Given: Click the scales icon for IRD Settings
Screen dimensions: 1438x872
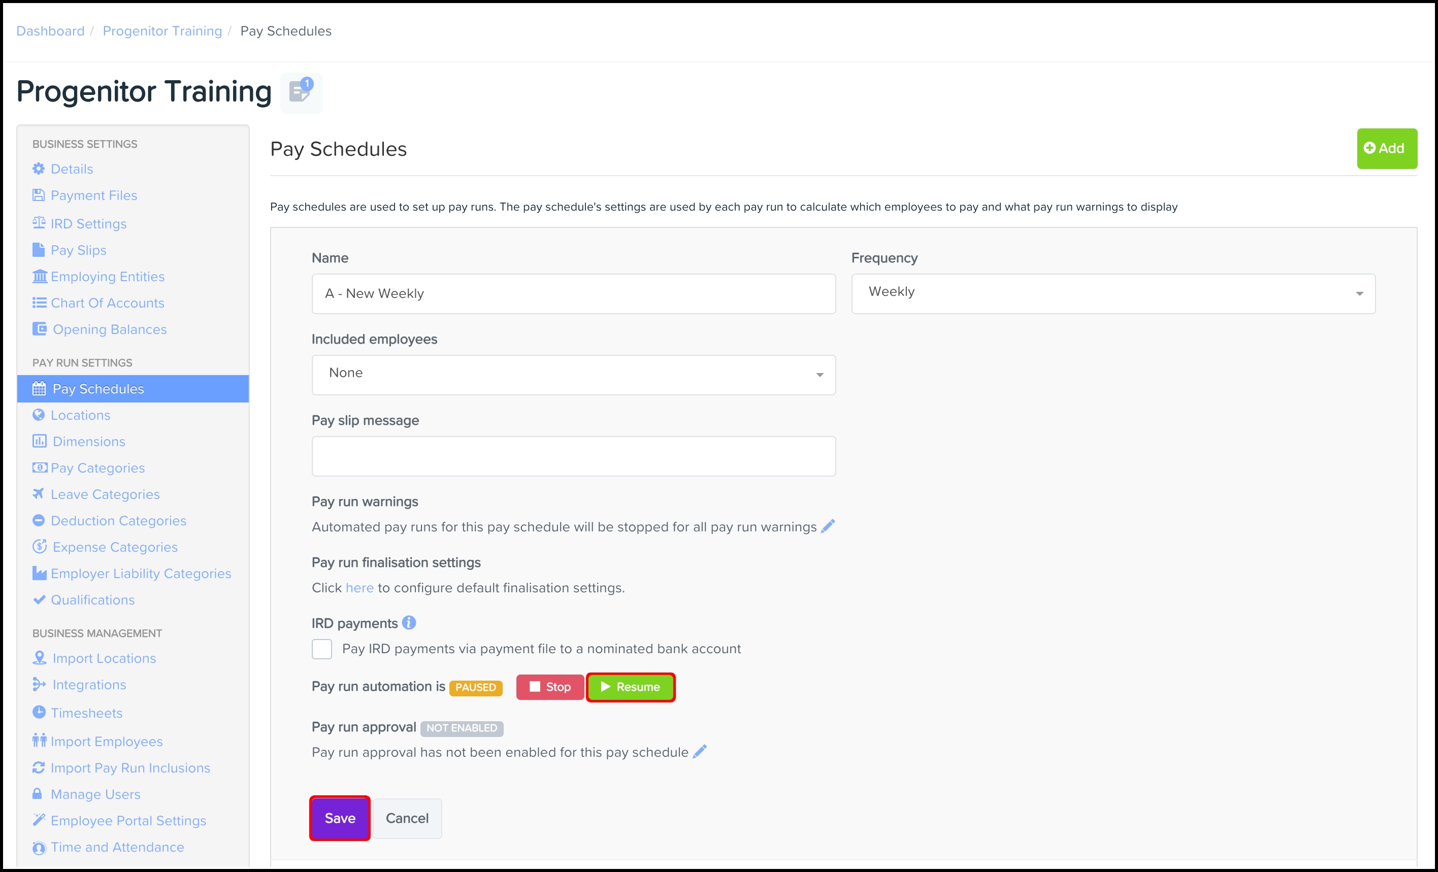Looking at the screenshot, I should [x=39, y=223].
